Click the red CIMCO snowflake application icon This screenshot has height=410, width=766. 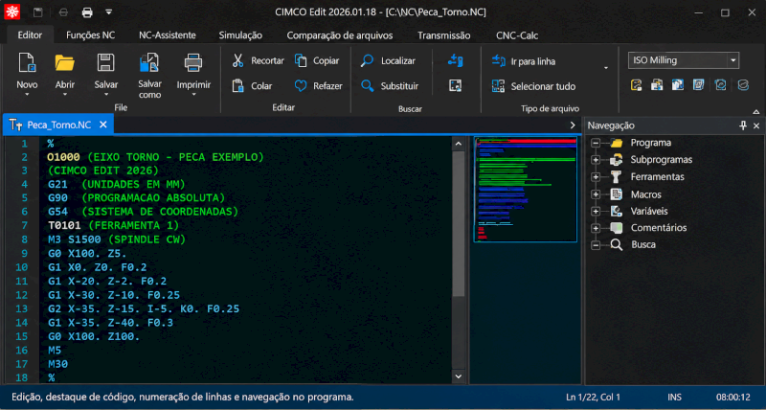point(11,11)
